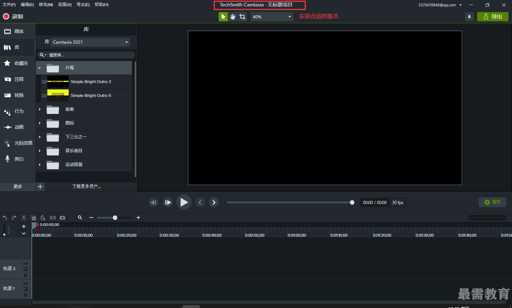Click the next frame playback button
The image size is (512, 308).
tap(168, 202)
